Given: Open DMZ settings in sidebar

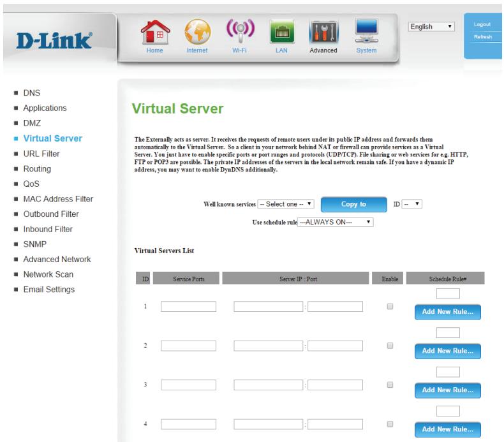Looking at the screenshot, I should click(32, 123).
